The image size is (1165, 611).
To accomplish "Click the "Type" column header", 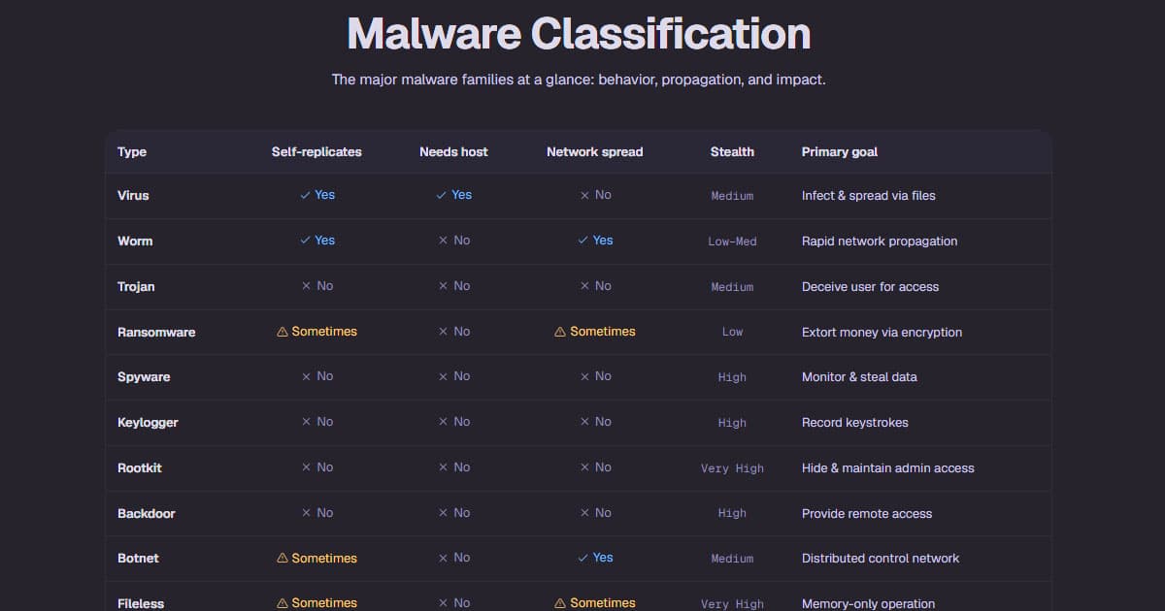I will (x=132, y=151).
